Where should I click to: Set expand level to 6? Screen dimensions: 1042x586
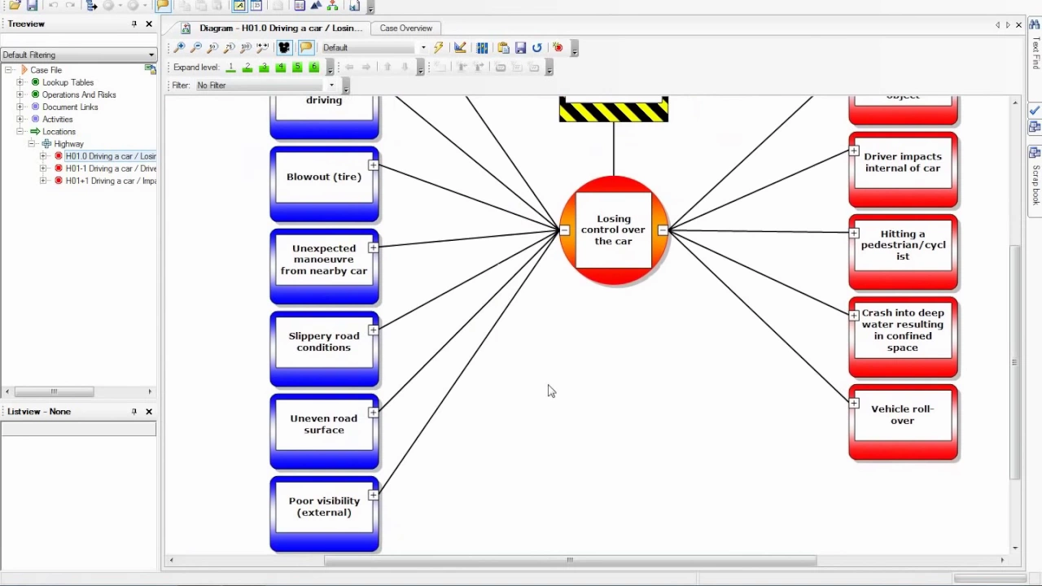tap(313, 68)
